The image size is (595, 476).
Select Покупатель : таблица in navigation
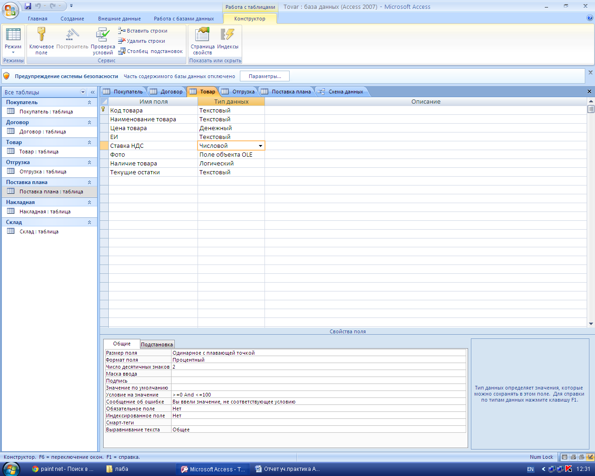pos(50,112)
